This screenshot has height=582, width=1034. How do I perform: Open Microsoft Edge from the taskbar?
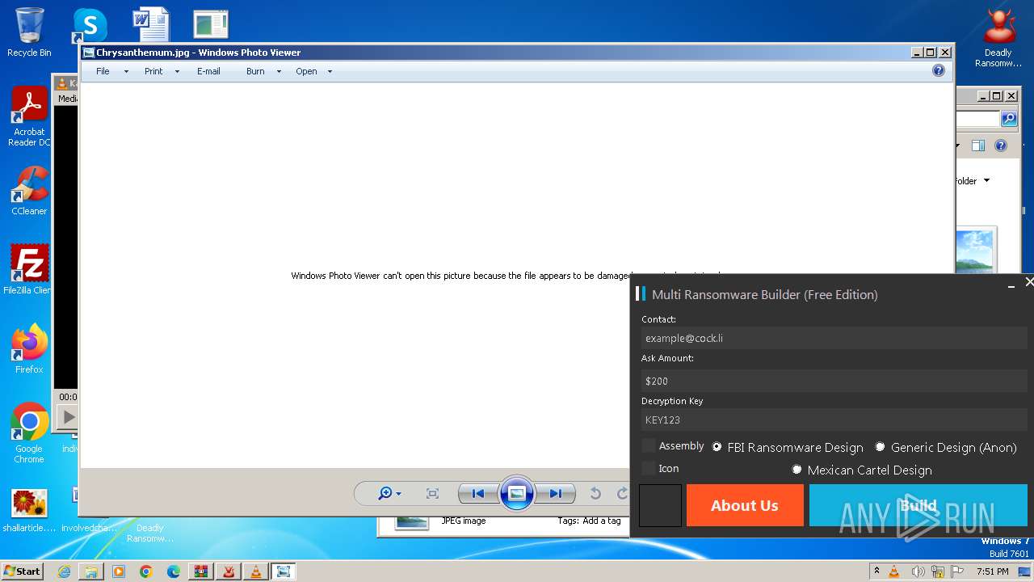pos(174,571)
